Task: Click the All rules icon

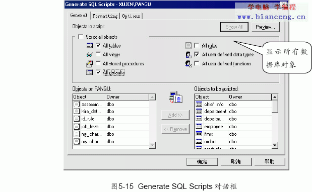Action: 188,46
